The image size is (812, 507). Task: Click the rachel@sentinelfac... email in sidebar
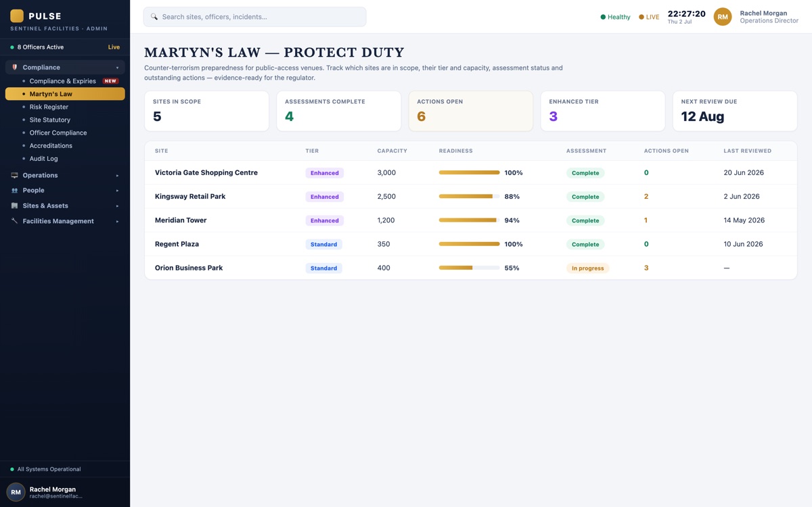tap(55, 496)
